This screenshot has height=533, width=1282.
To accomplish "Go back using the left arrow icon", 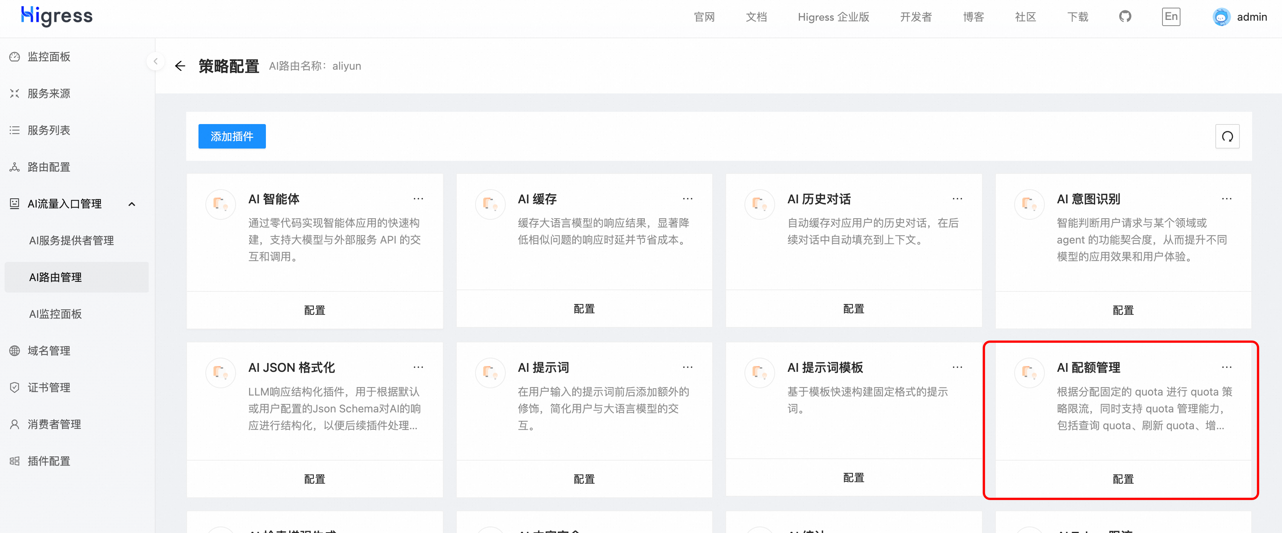I will 180,66.
